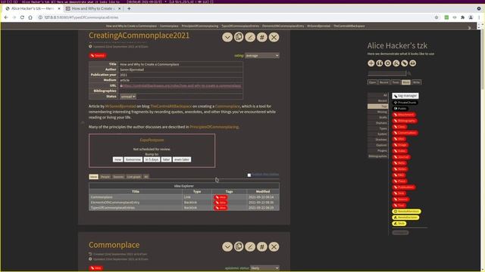Edit the Commonplace tiddler

point(250,247)
